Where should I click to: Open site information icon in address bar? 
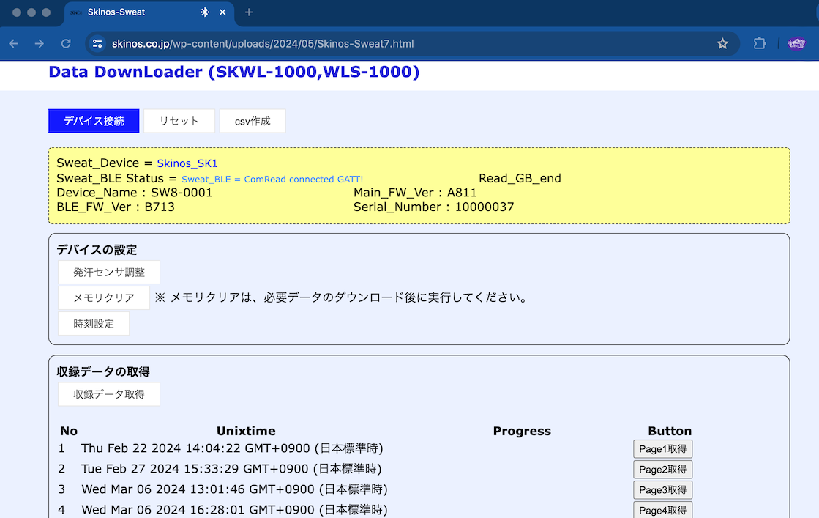[97, 44]
